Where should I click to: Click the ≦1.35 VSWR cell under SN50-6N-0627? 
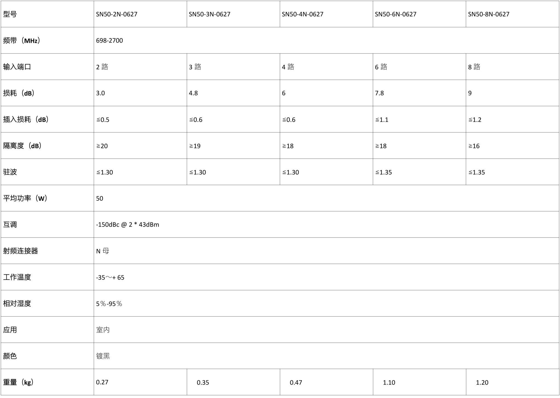419,172
